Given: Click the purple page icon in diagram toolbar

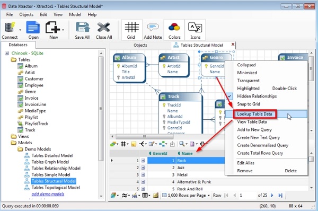Looking at the screenshot, I should coord(192,144).
